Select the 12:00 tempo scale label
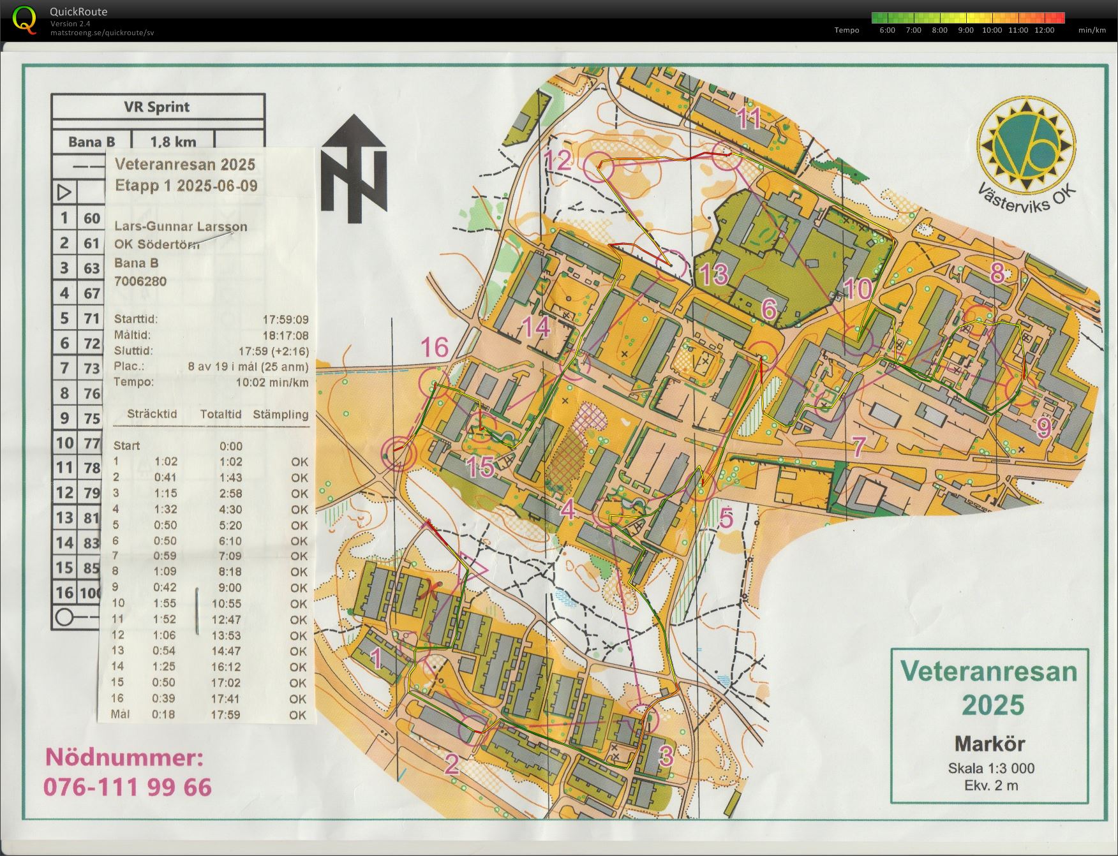 (x=1044, y=30)
